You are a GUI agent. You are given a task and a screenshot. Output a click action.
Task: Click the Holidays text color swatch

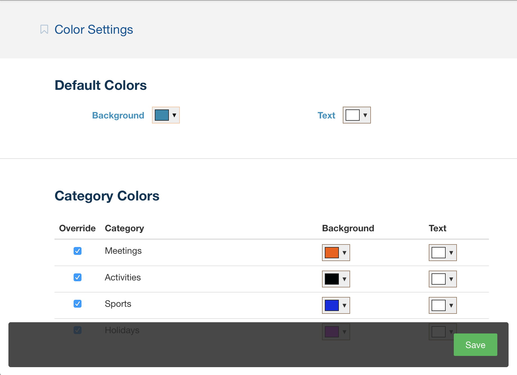click(439, 331)
